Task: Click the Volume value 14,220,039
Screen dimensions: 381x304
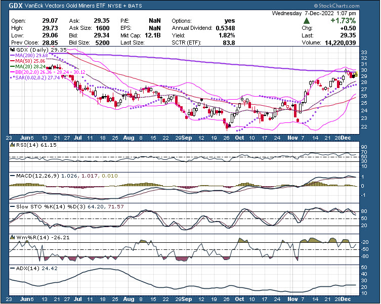Action: point(340,43)
